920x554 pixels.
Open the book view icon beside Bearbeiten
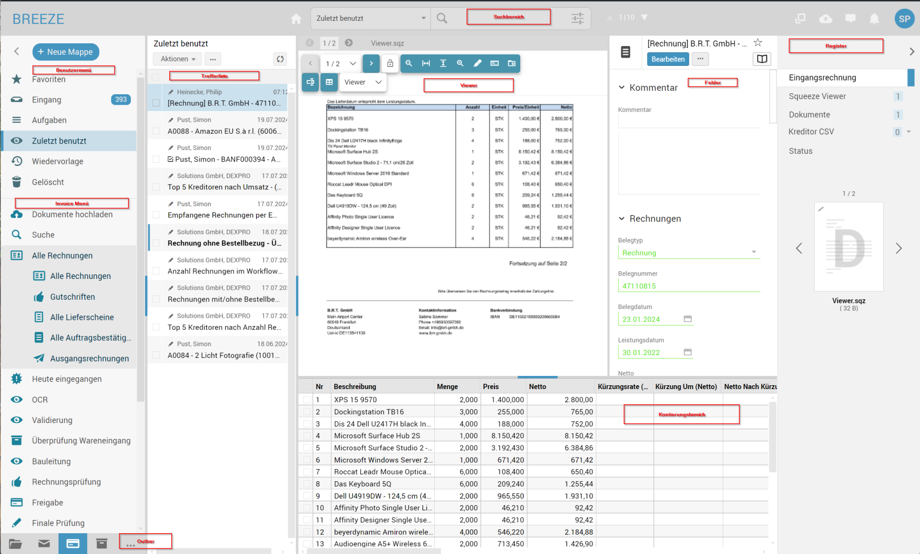pos(762,59)
